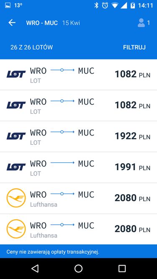Viewport: 157px width, 279px height.
Task: Select the last Lufthansa 2080 PLN flight
Action: tap(79, 229)
